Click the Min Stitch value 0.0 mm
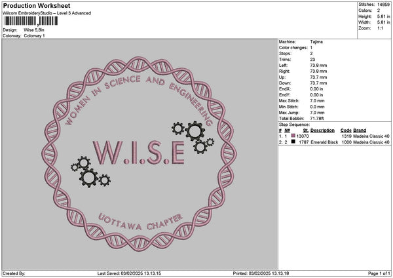393x278 pixels. pos(317,107)
